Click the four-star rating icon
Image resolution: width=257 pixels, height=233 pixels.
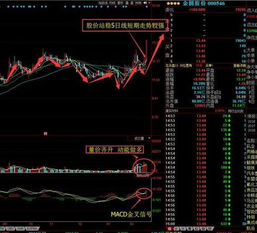[x=173, y=4]
